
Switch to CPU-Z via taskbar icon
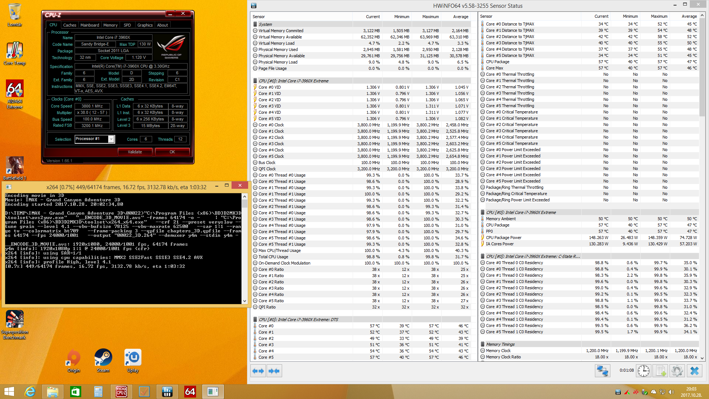point(121,392)
